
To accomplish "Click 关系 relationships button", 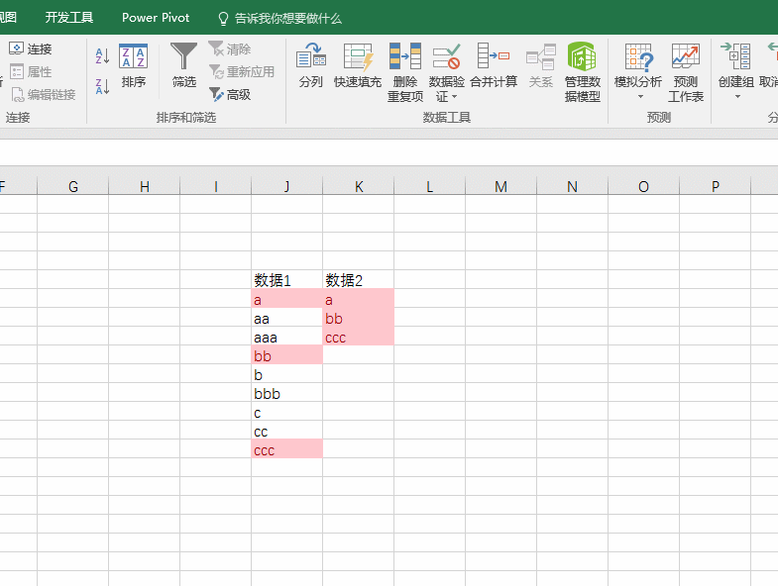I will (541, 65).
